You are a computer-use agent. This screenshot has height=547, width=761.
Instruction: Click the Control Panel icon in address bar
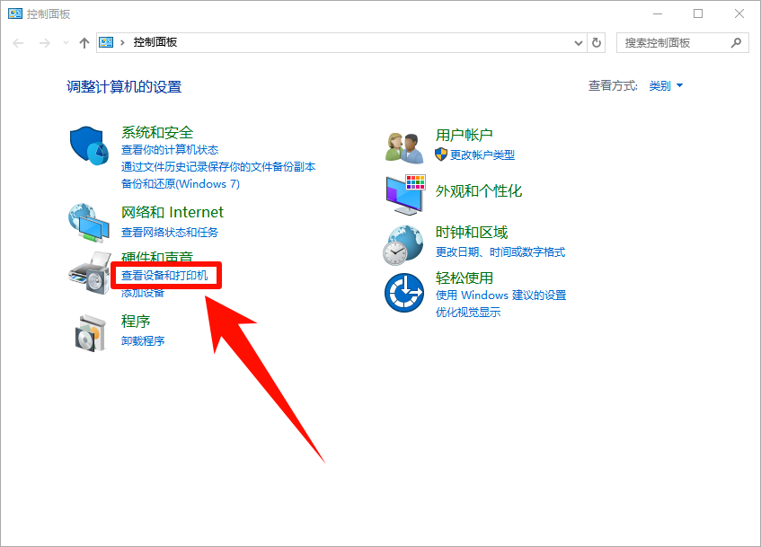106,42
